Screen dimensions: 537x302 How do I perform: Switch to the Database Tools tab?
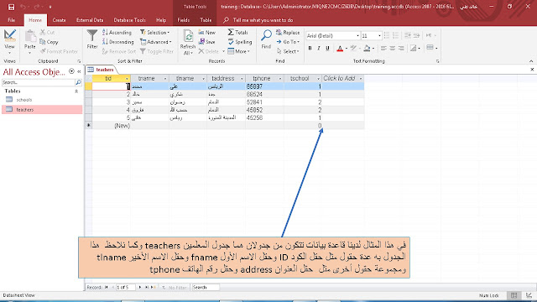click(129, 20)
